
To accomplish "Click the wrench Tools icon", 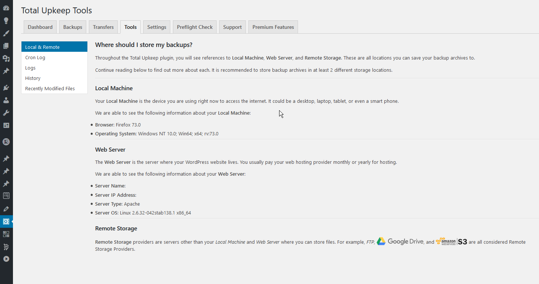I will pos(6,112).
